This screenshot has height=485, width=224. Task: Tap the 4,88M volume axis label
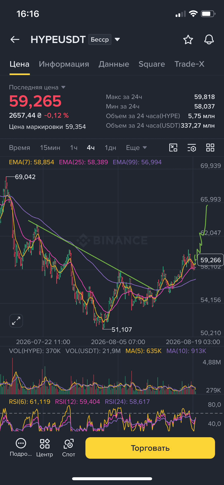(x=212, y=362)
